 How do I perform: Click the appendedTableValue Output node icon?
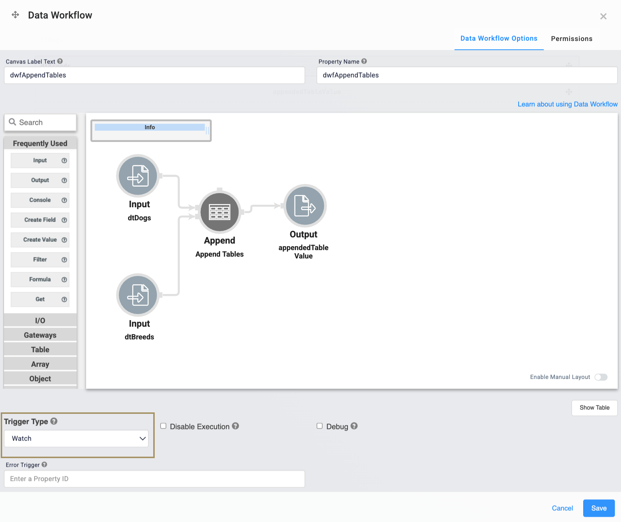[x=305, y=206]
